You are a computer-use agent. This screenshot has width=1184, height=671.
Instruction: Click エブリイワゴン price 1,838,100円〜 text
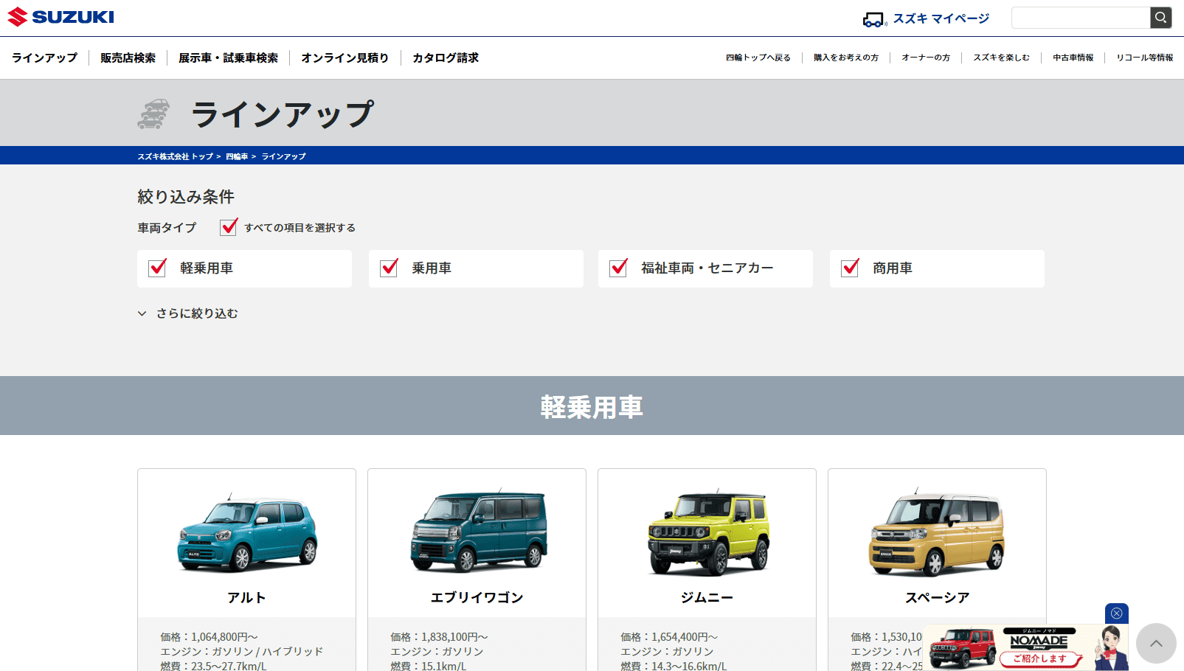[x=439, y=636]
